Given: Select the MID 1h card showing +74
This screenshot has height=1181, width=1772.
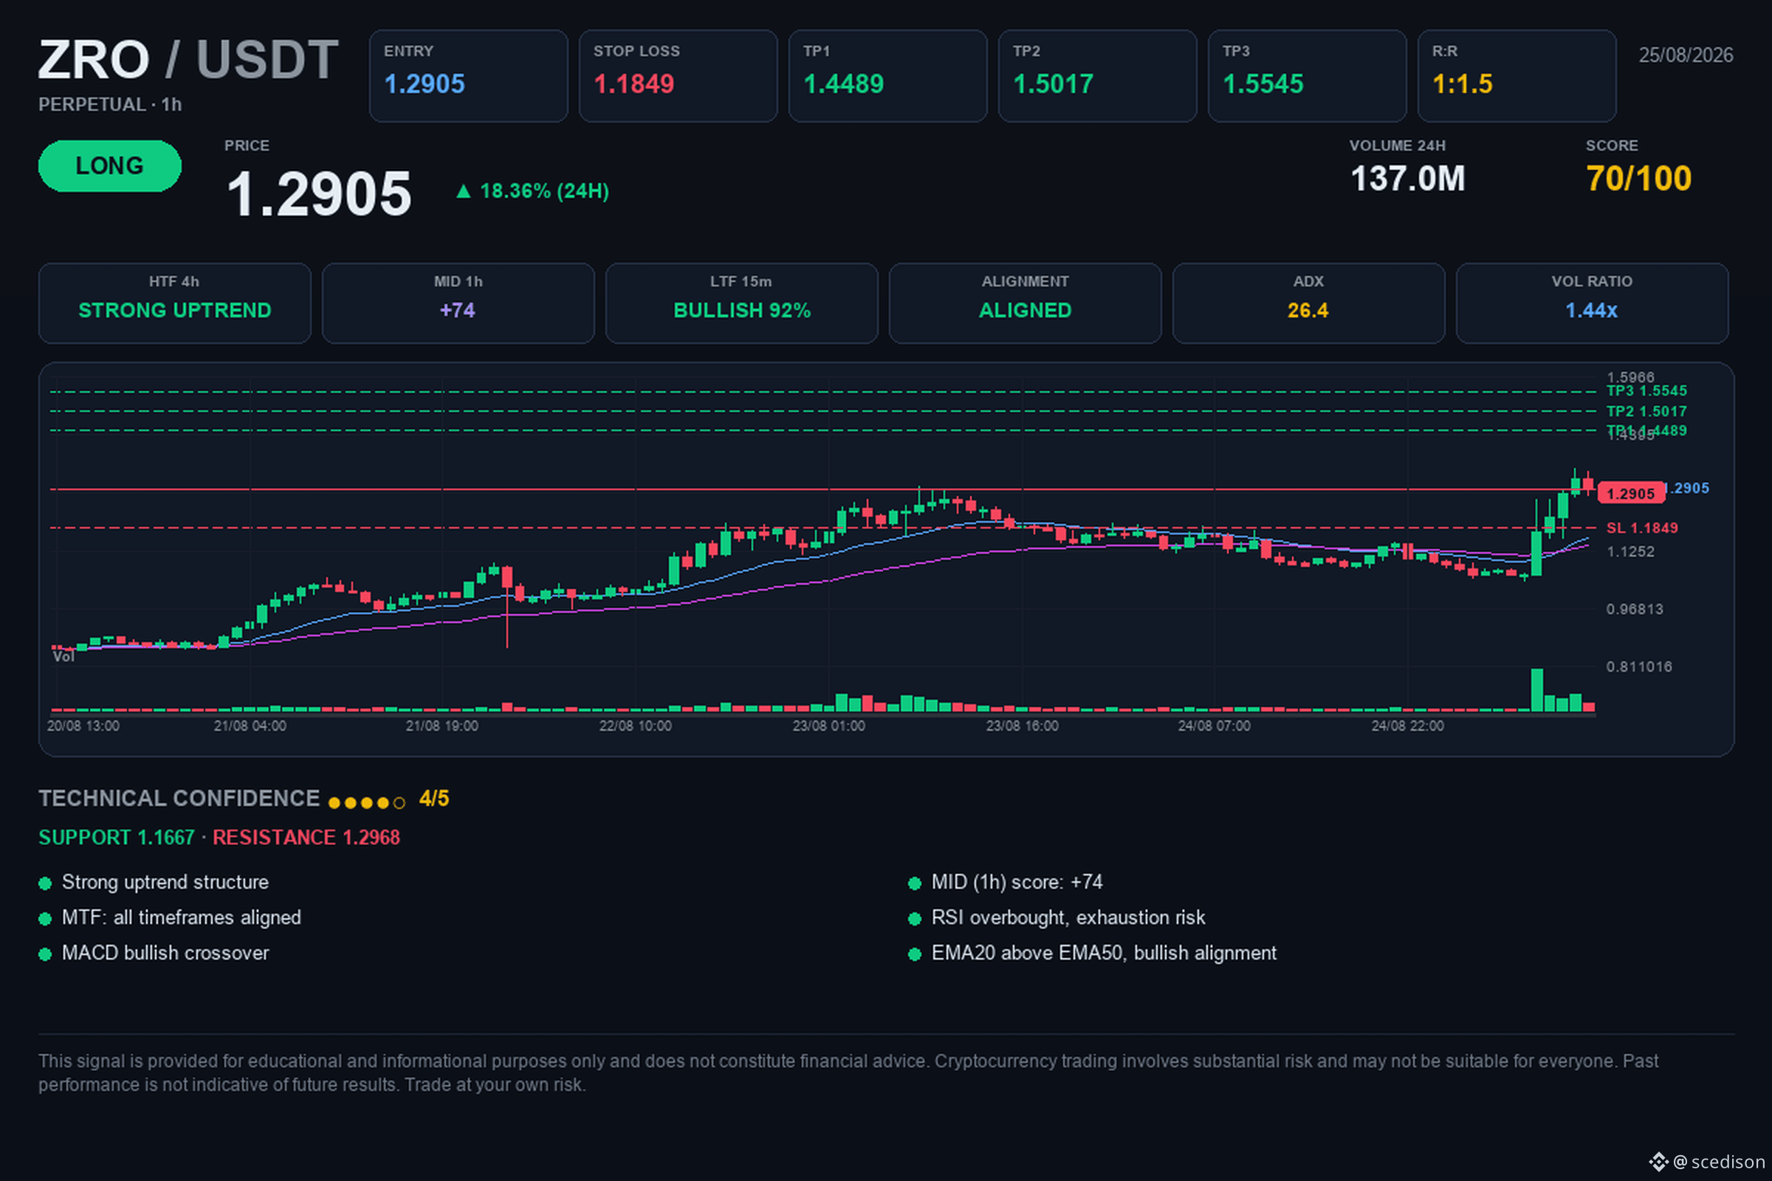Looking at the screenshot, I should coord(458,303).
